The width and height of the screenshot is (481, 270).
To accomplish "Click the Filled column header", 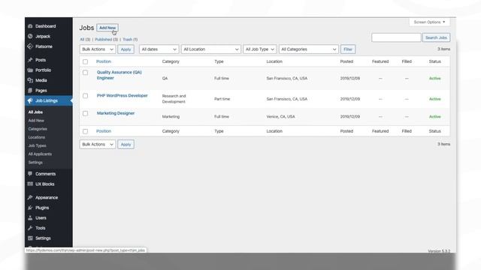I will click(407, 61).
